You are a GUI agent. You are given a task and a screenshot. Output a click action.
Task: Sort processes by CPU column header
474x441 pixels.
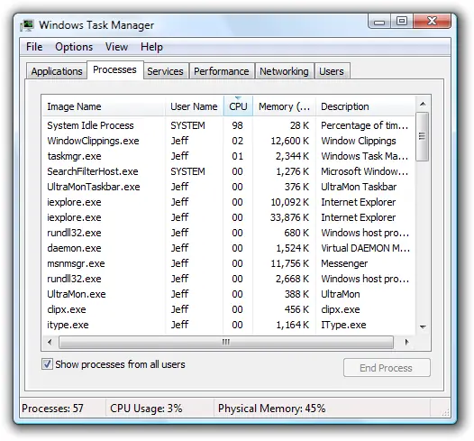coord(238,106)
